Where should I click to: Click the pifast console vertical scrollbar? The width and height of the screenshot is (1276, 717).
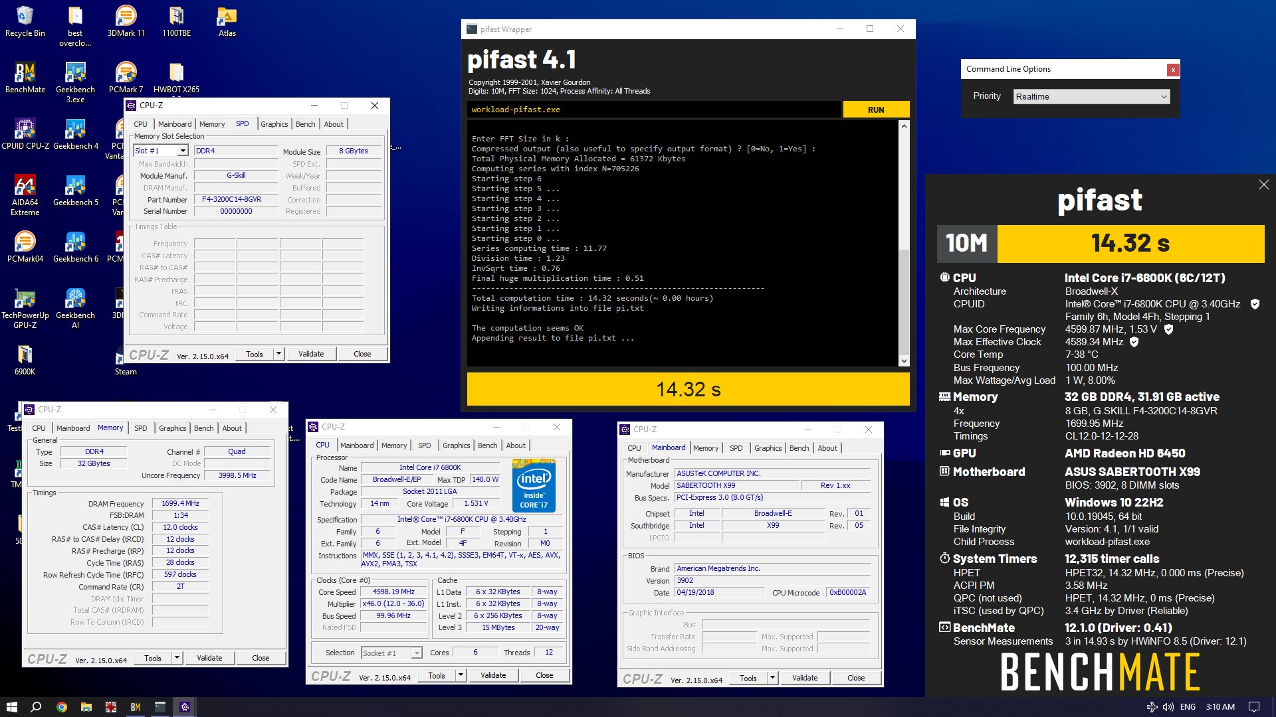tap(904, 243)
